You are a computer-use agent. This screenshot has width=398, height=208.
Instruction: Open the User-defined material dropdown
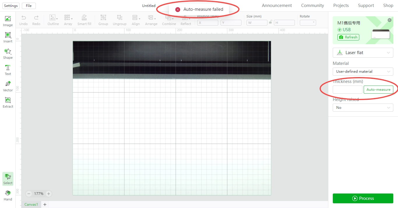(x=363, y=72)
